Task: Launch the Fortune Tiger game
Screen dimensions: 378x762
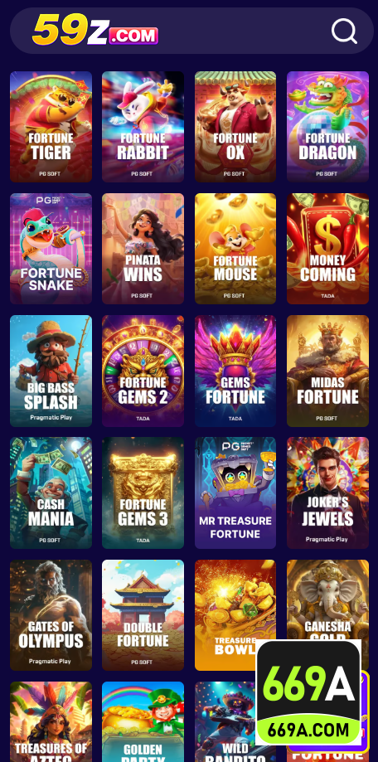Action: [x=51, y=127]
